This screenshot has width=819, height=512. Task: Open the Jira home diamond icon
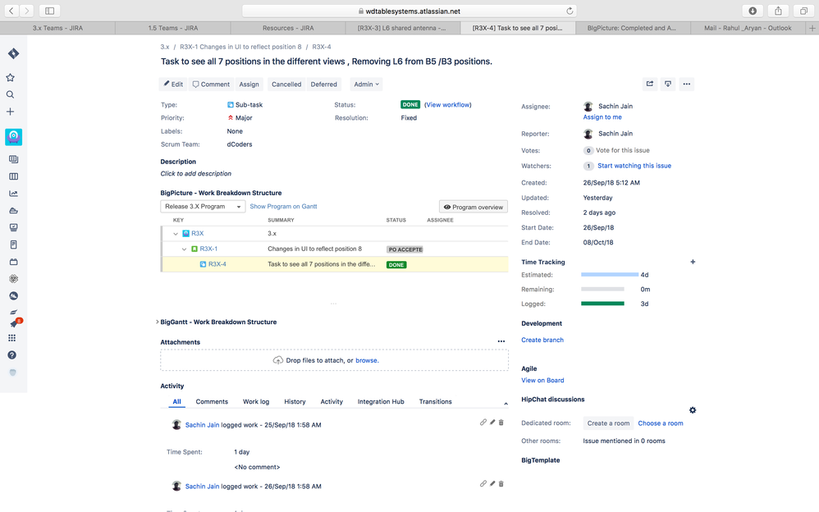pos(14,53)
